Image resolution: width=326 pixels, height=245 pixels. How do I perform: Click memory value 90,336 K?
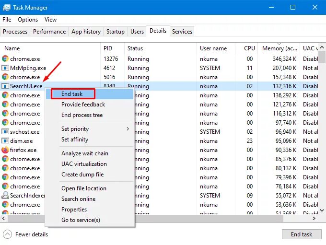(286, 150)
